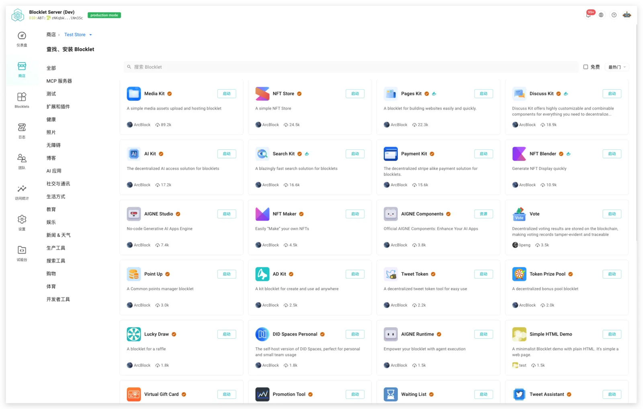
Task: Launch AIGNE Runtime with its 启动 button
Action: (x=483, y=334)
